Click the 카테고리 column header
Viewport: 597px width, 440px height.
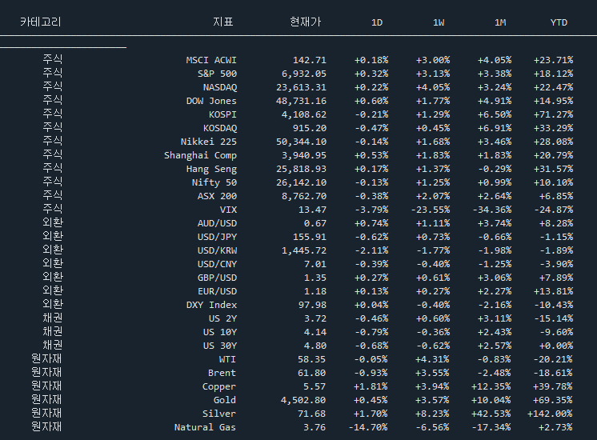tap(40, 22)
